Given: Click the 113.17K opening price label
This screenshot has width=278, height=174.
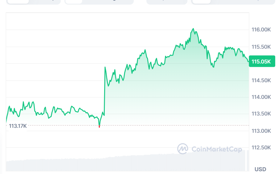Looking at the screenshot, I should (x=18, y=126).
